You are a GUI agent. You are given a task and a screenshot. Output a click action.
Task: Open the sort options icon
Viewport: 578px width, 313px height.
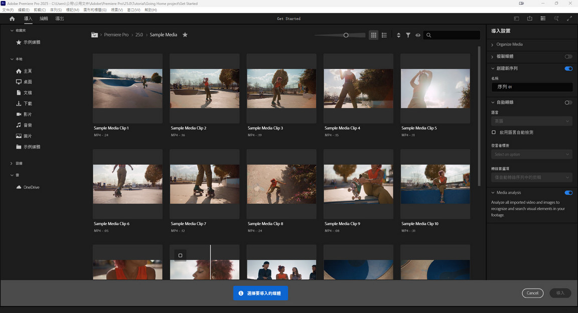398,35
